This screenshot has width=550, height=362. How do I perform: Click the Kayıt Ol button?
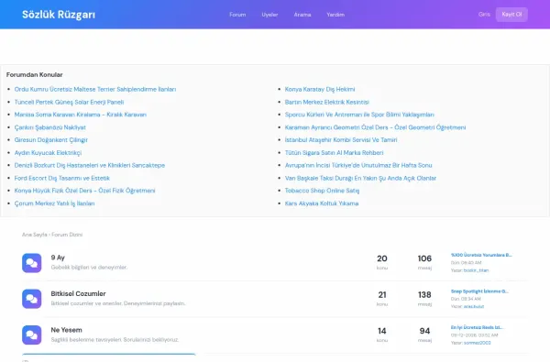pos(511,15)
